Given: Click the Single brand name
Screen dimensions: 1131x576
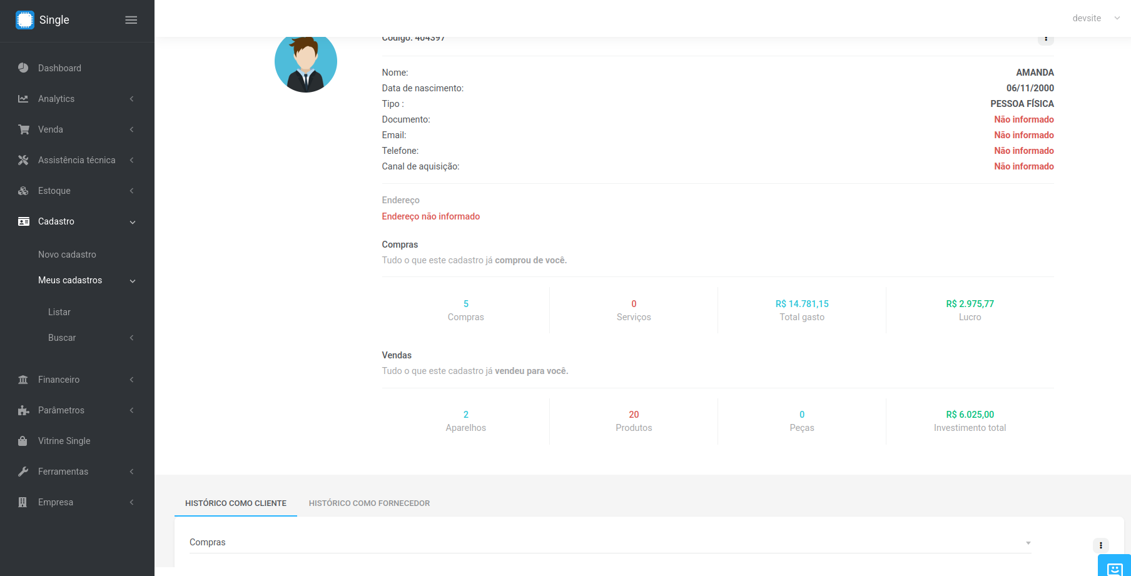Looking at the screenshot, I should pyautogui.click(x=54, y=20).
